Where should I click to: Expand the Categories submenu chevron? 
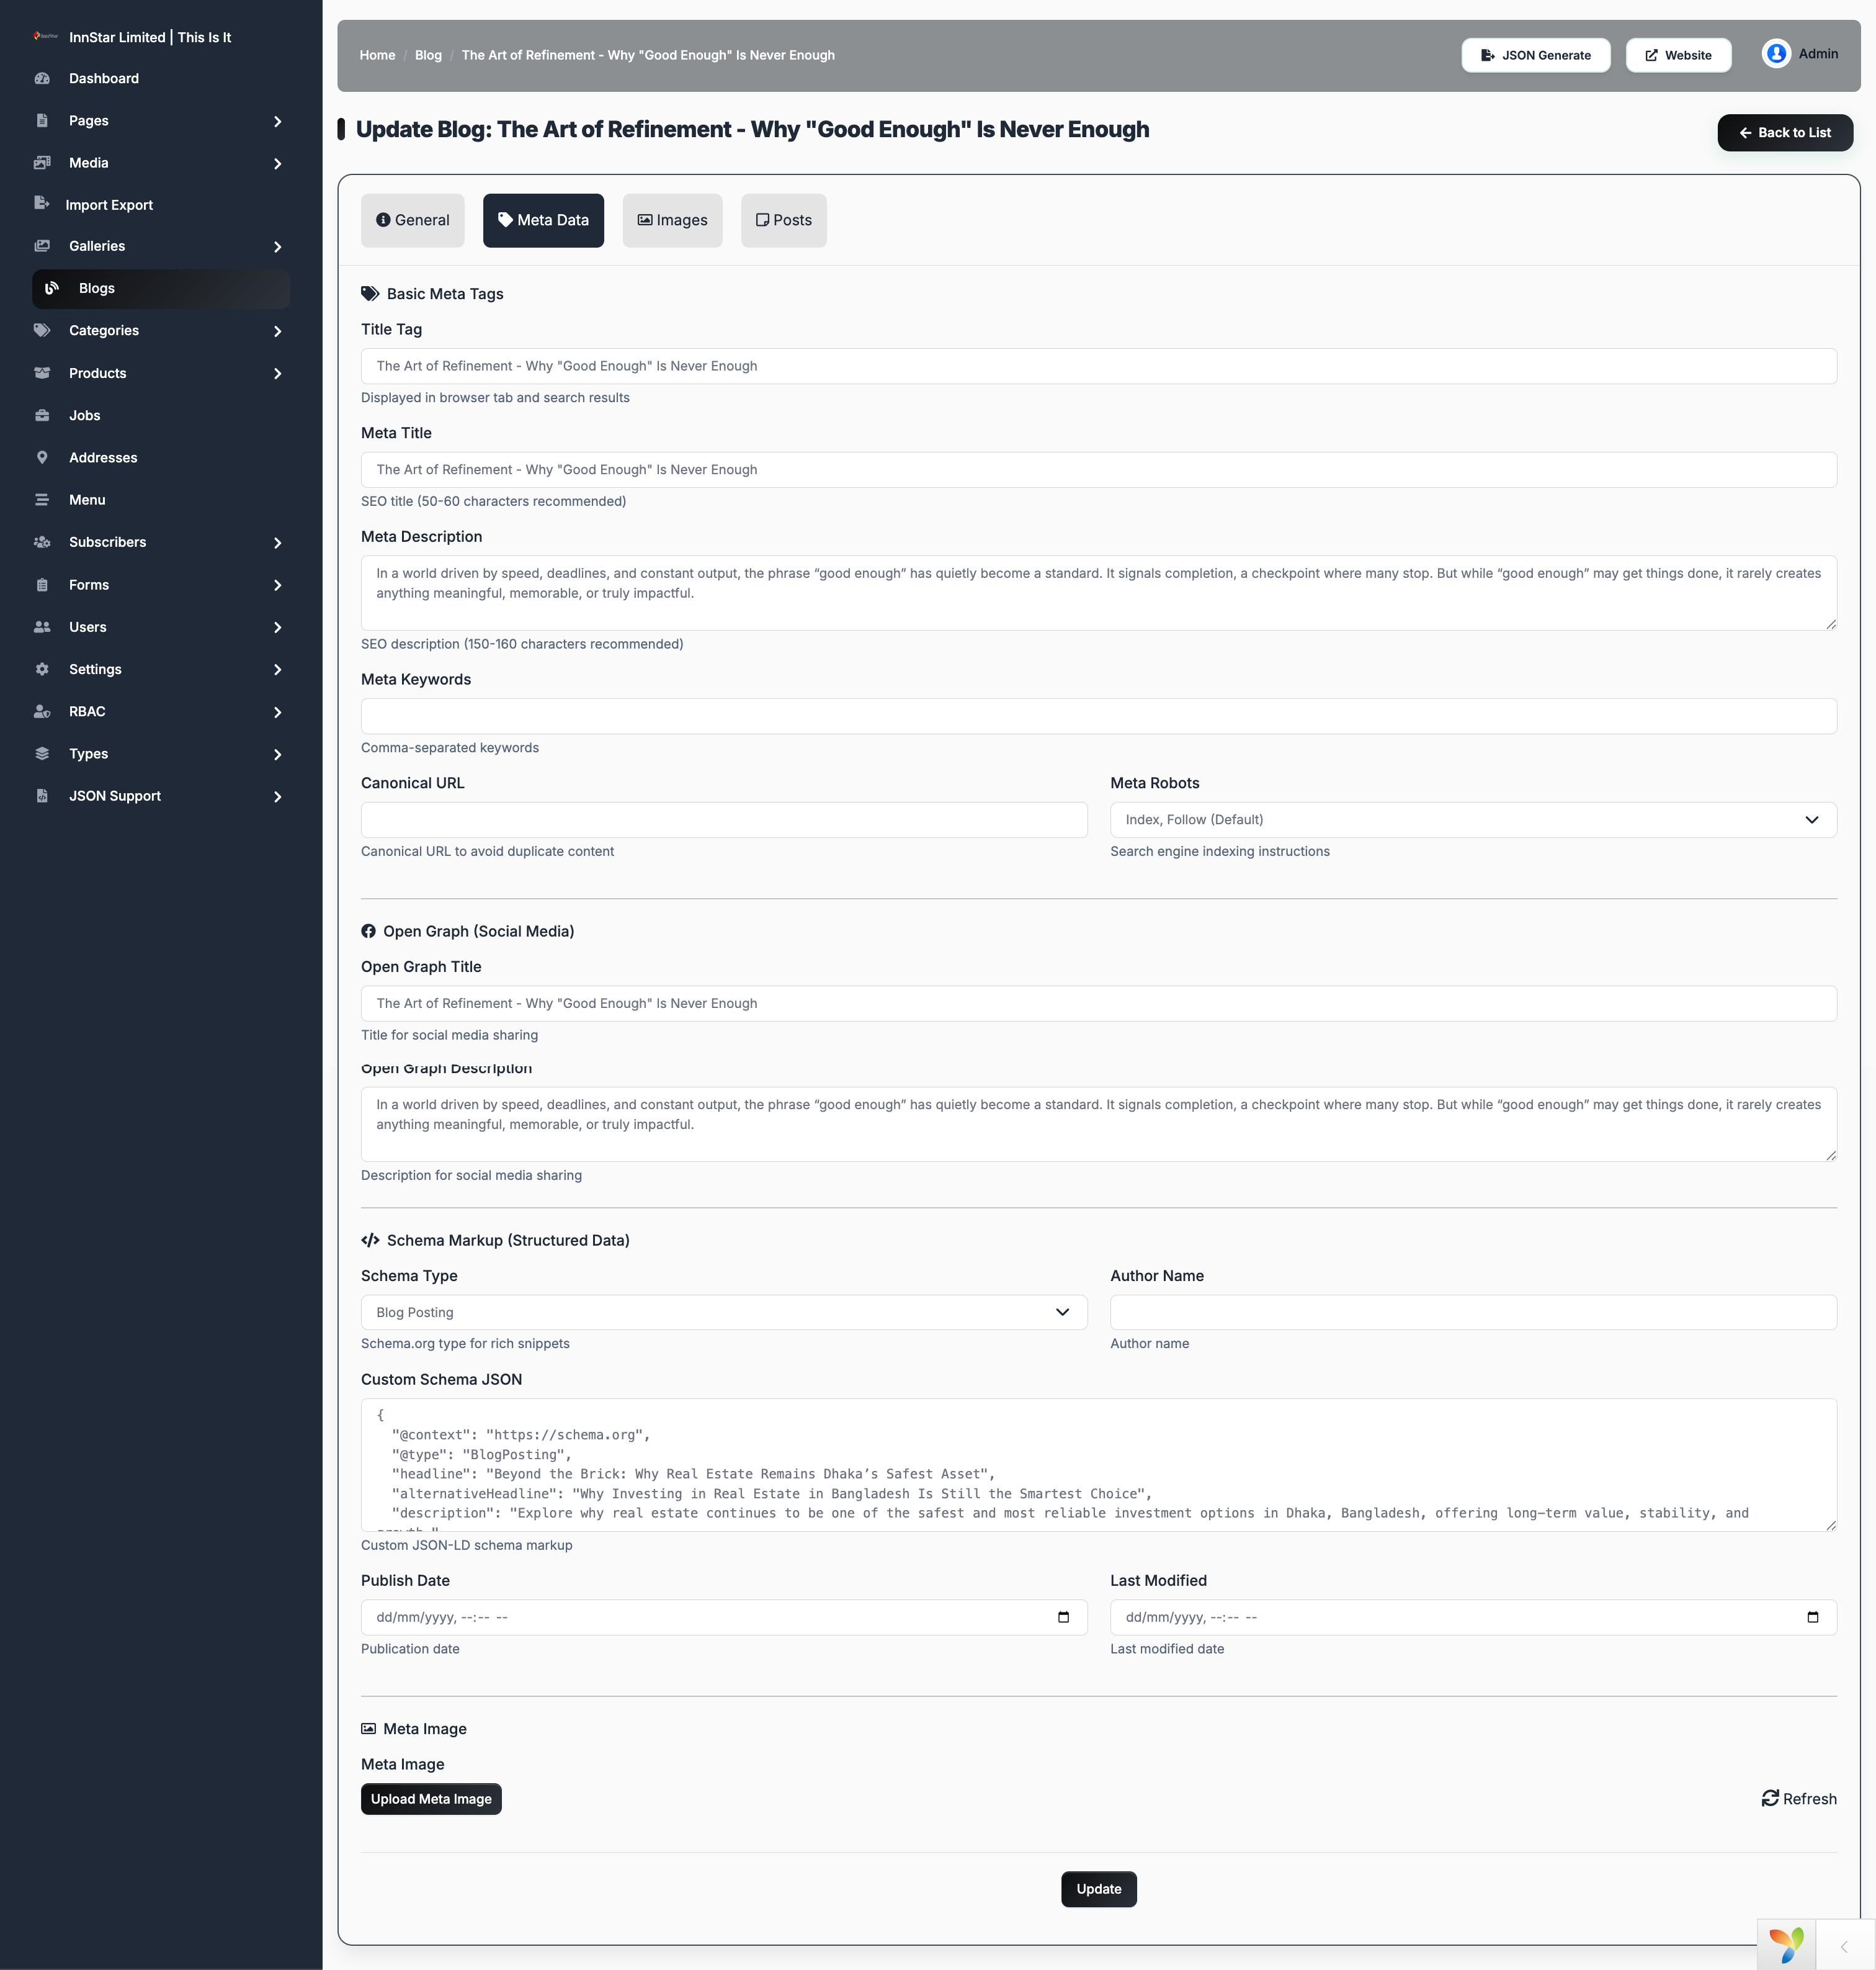click(x=278, y=331)
